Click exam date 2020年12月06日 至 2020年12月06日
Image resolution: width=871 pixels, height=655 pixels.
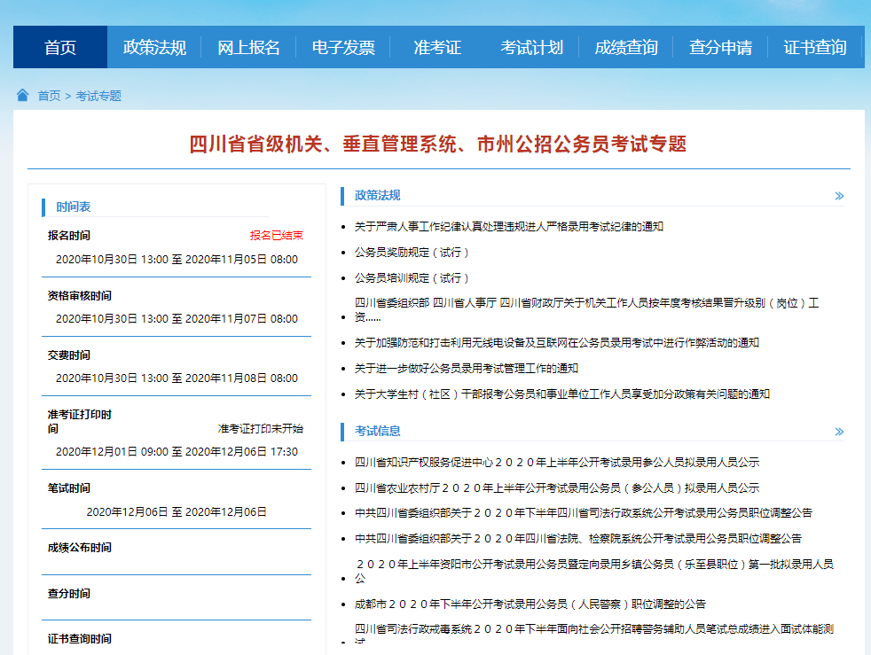pos(177,511)
